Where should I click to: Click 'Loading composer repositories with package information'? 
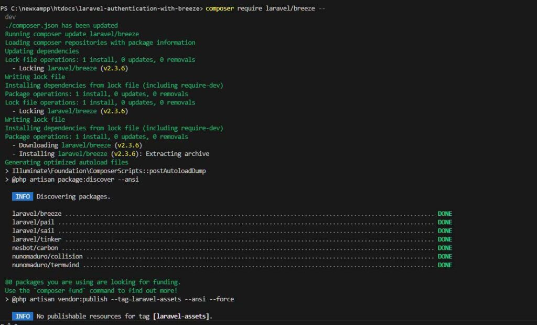point(100,43)
